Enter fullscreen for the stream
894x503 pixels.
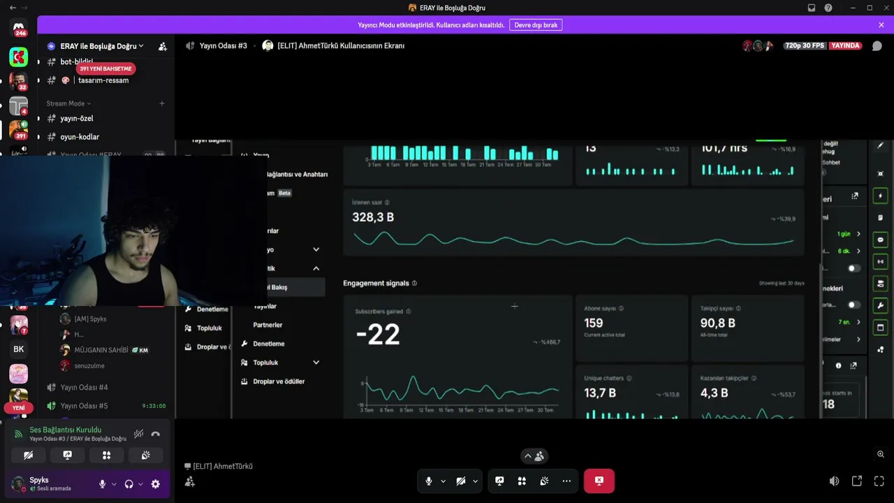pyautogui.click(x=879, y=481)
